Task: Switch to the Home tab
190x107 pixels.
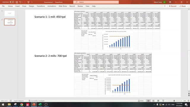Action: click(x=10, y=6)
